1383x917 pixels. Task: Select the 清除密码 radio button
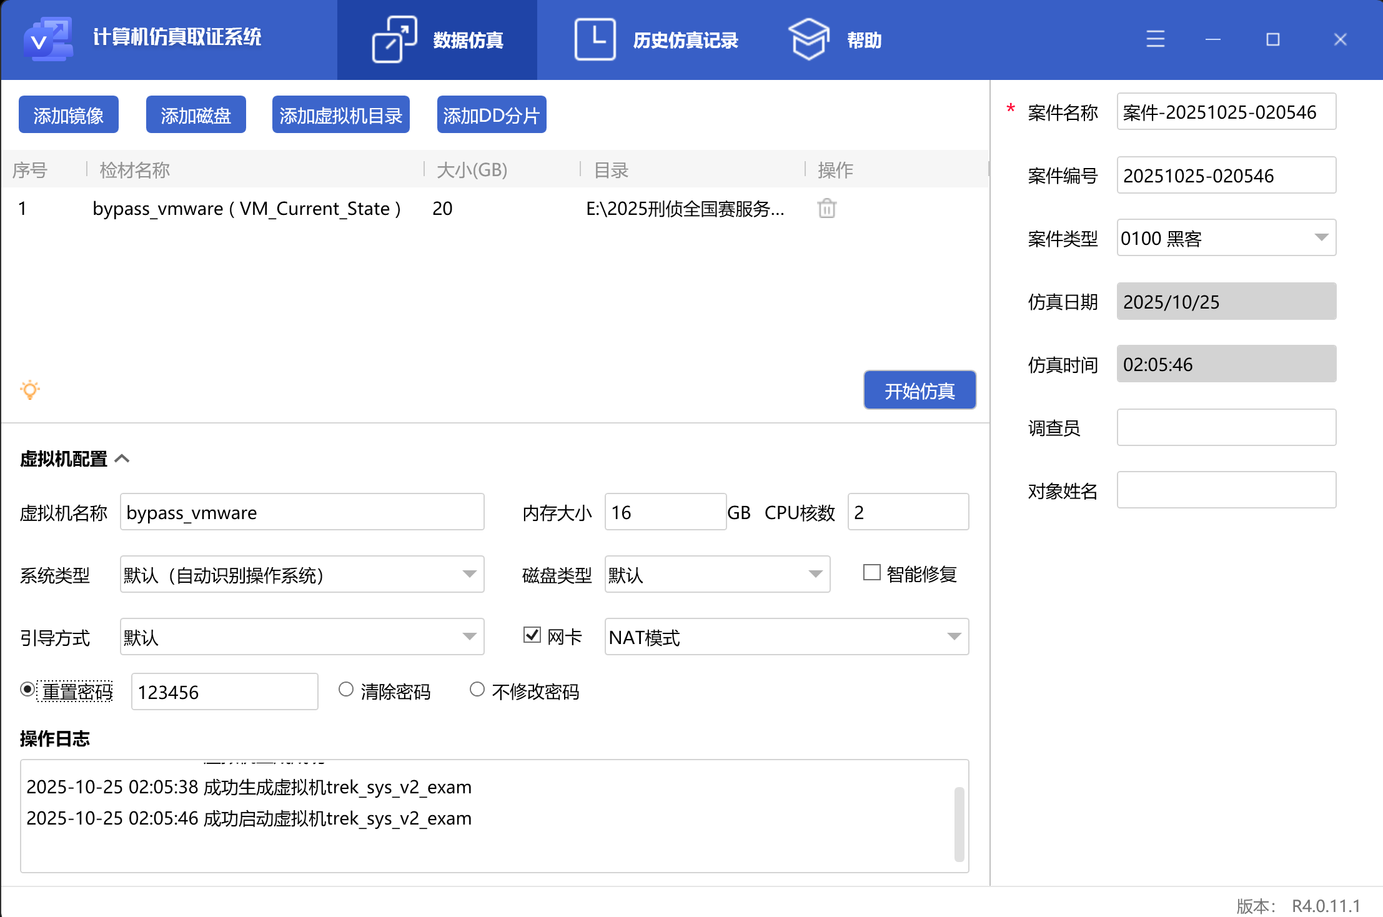tap(346, 690)
